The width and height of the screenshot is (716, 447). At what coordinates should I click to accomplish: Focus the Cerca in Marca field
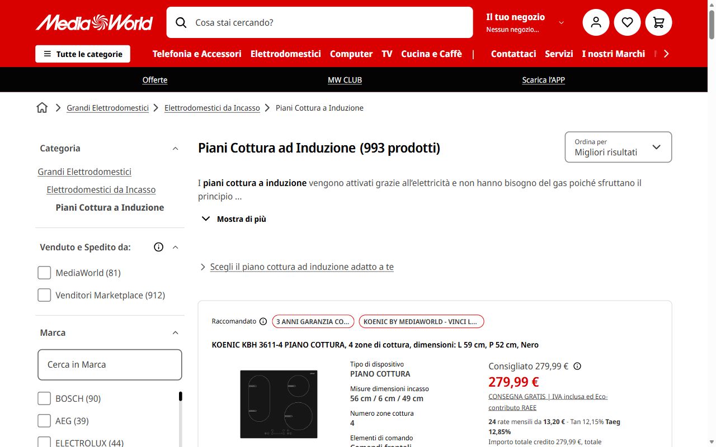tap(110, 365)
